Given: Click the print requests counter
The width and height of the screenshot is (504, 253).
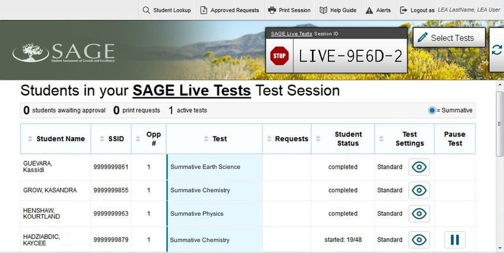Looking at the screenshot, I should 136,111.
